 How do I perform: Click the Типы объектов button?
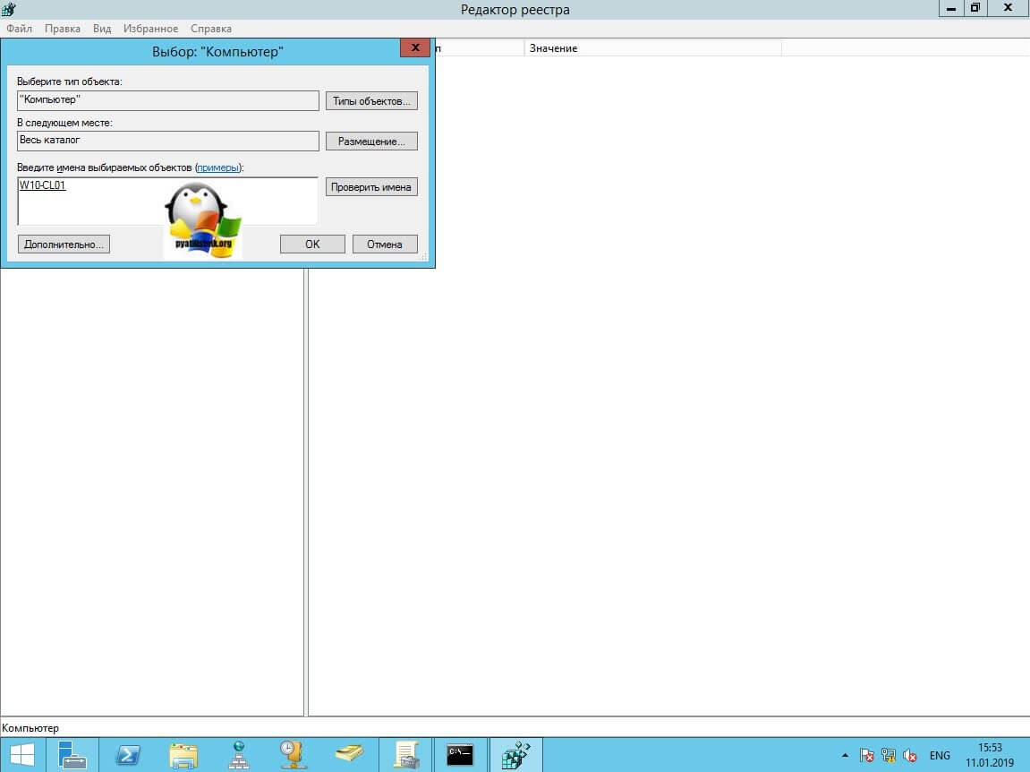(x=371, y=101)
